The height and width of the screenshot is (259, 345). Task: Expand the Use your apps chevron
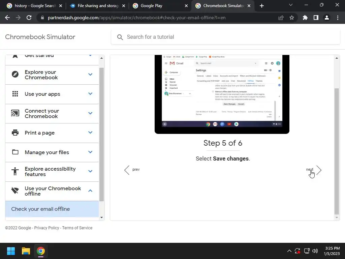click(x=90, y=94)
